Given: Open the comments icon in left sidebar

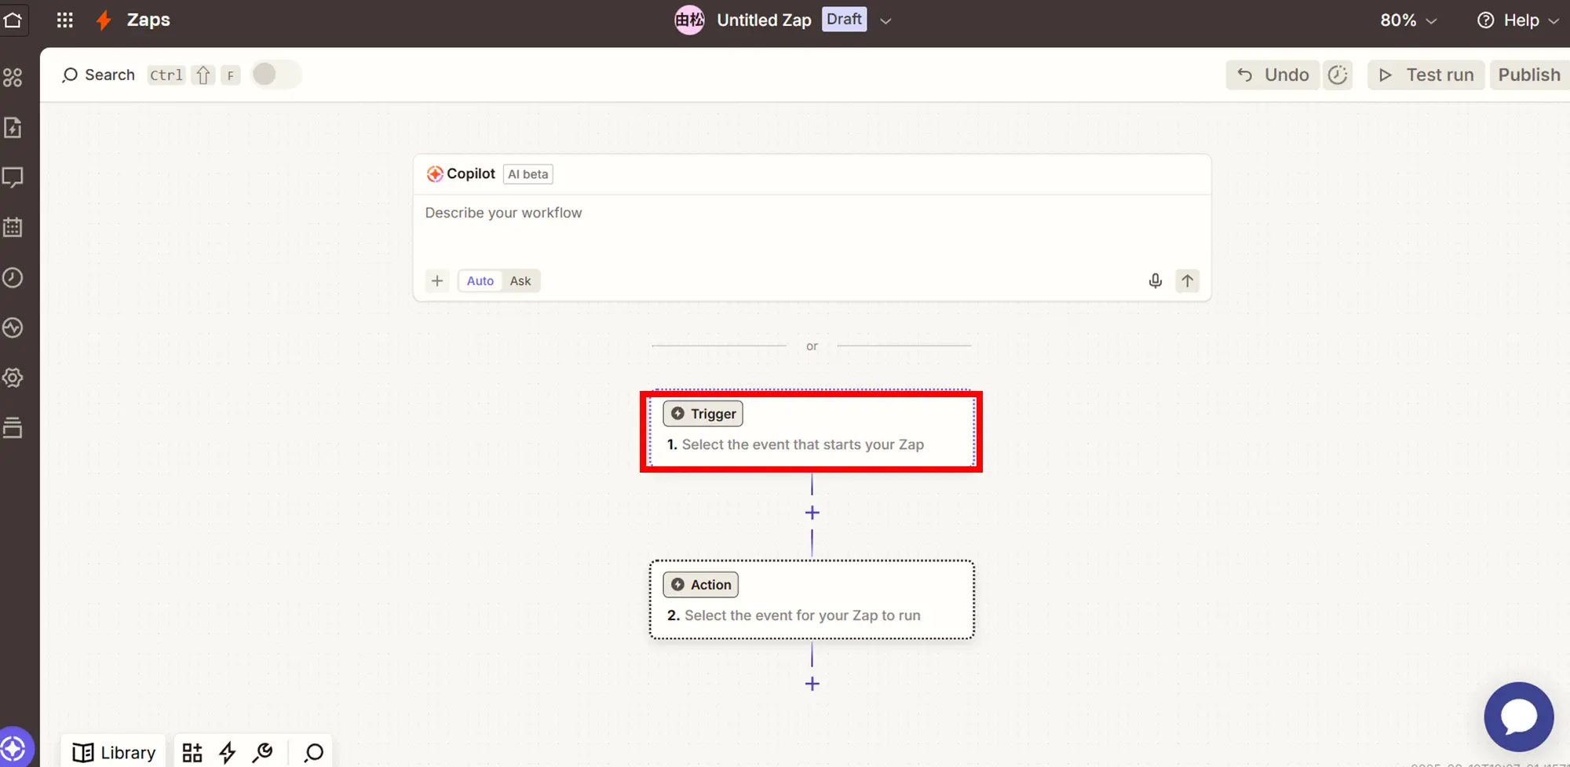Looking at the screenshot, I should point(13,177).
